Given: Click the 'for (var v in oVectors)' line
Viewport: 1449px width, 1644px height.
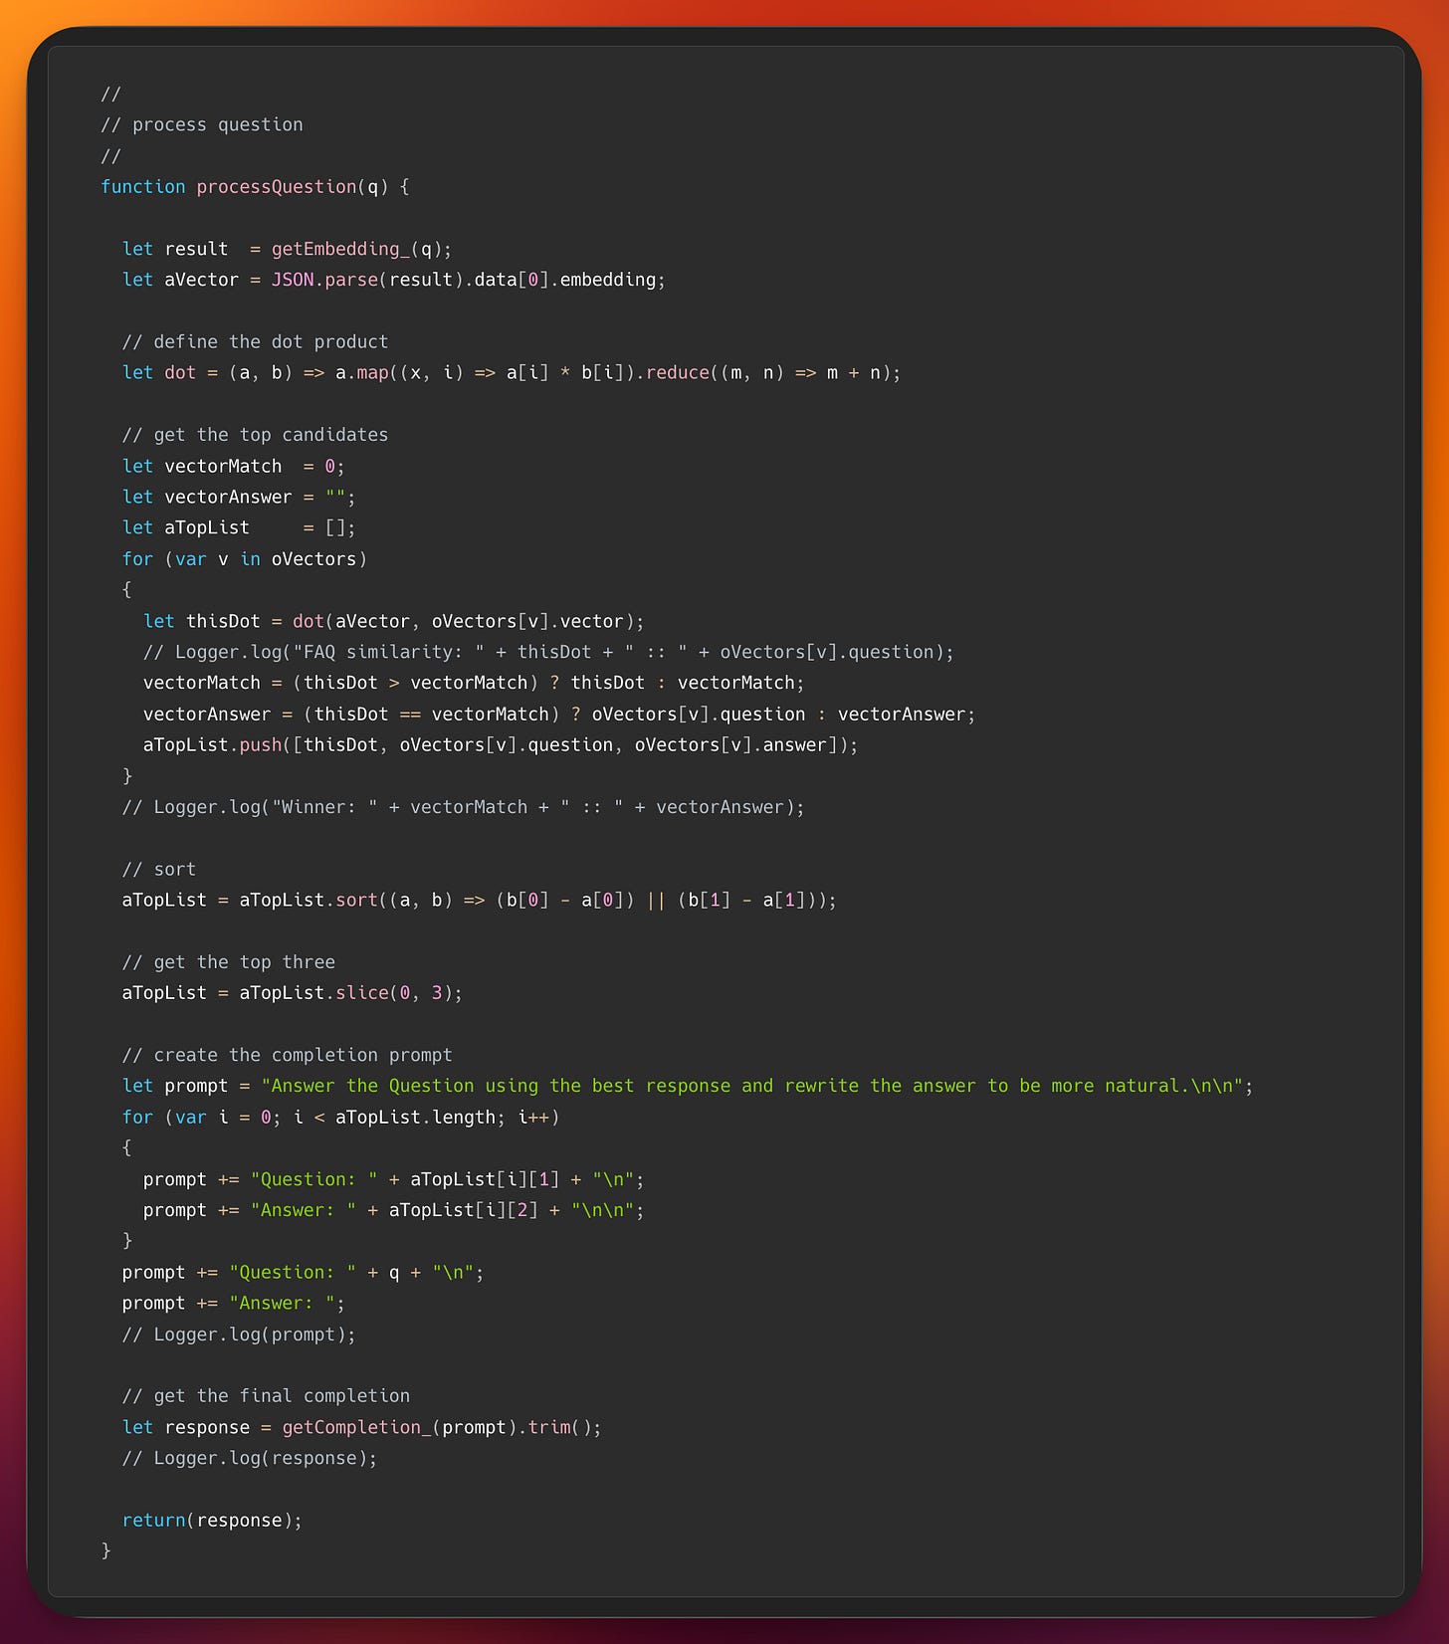Looking at the screenshot, I should [x=245, y=558].
